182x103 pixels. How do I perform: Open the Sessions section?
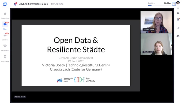[5, 36]
